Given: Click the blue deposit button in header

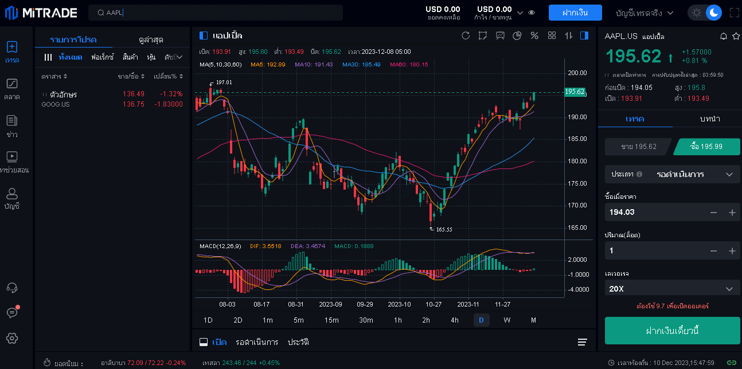Looking at the screenshot, I should point(575,13).
